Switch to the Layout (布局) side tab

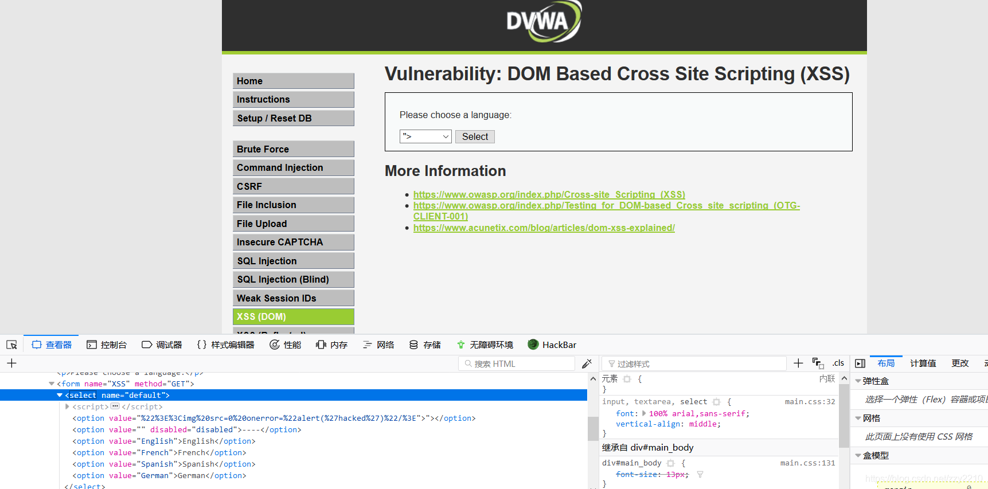click(x=886, y=363)
